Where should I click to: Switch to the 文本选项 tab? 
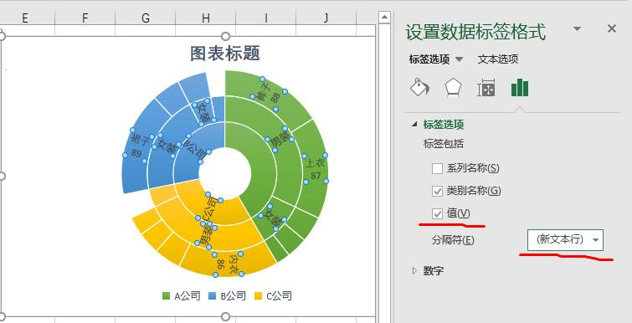point(498,59)
